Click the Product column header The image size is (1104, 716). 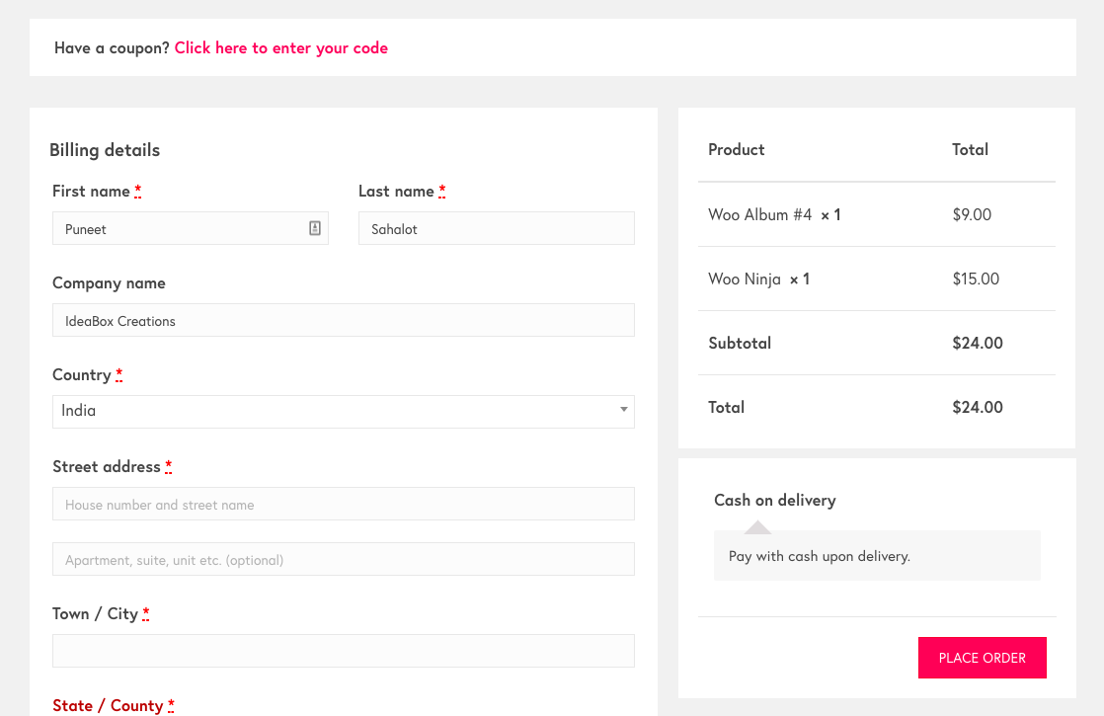point(736,149)
